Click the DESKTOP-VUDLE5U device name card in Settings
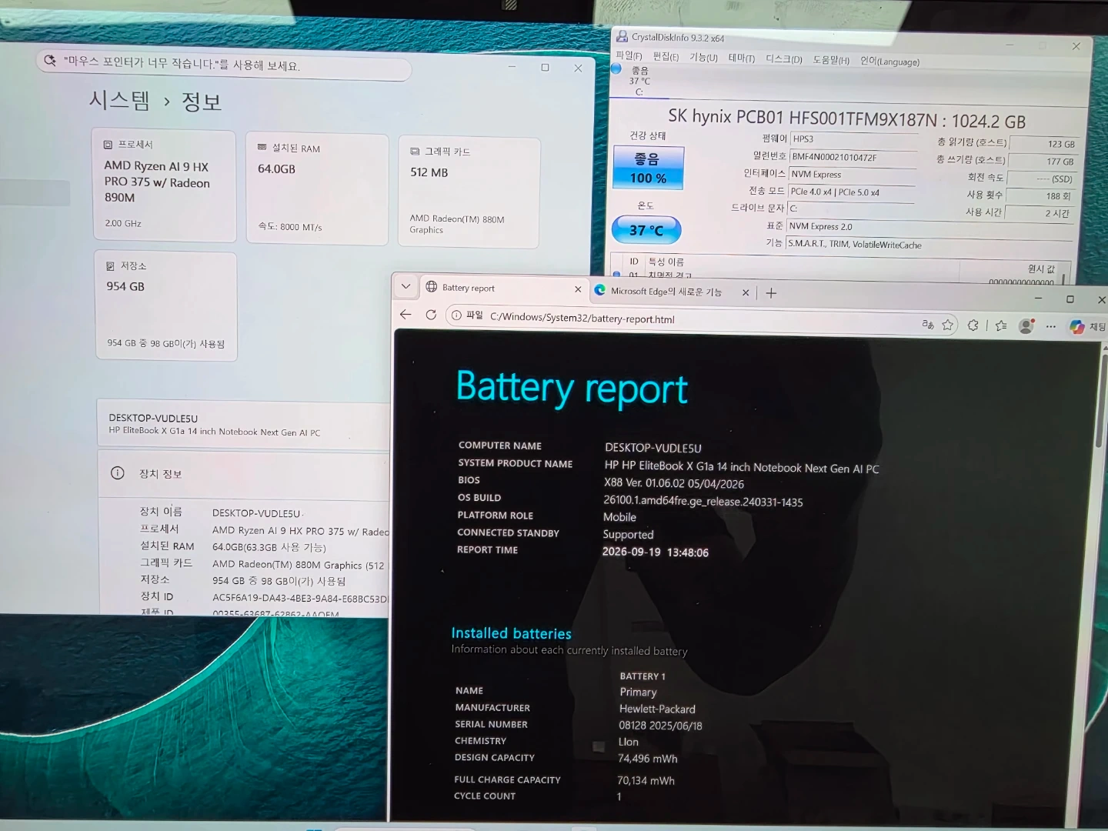This screenshot has width=1108, height=831. coord(243,423)
